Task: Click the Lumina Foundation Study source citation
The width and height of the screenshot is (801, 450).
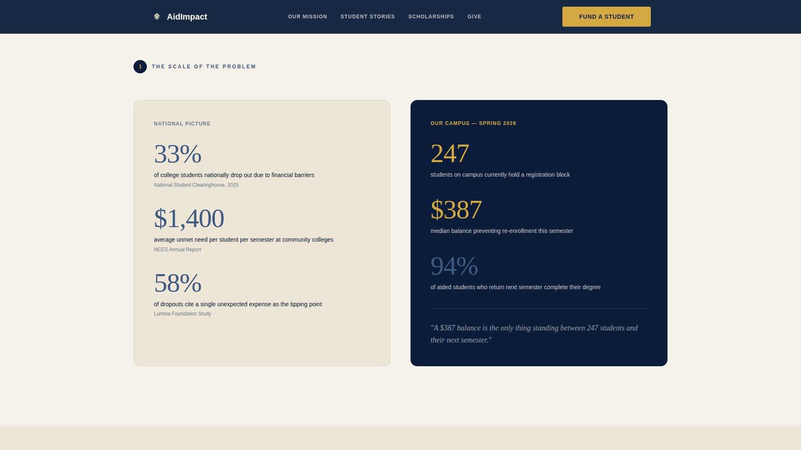Action: coord(182,314)
